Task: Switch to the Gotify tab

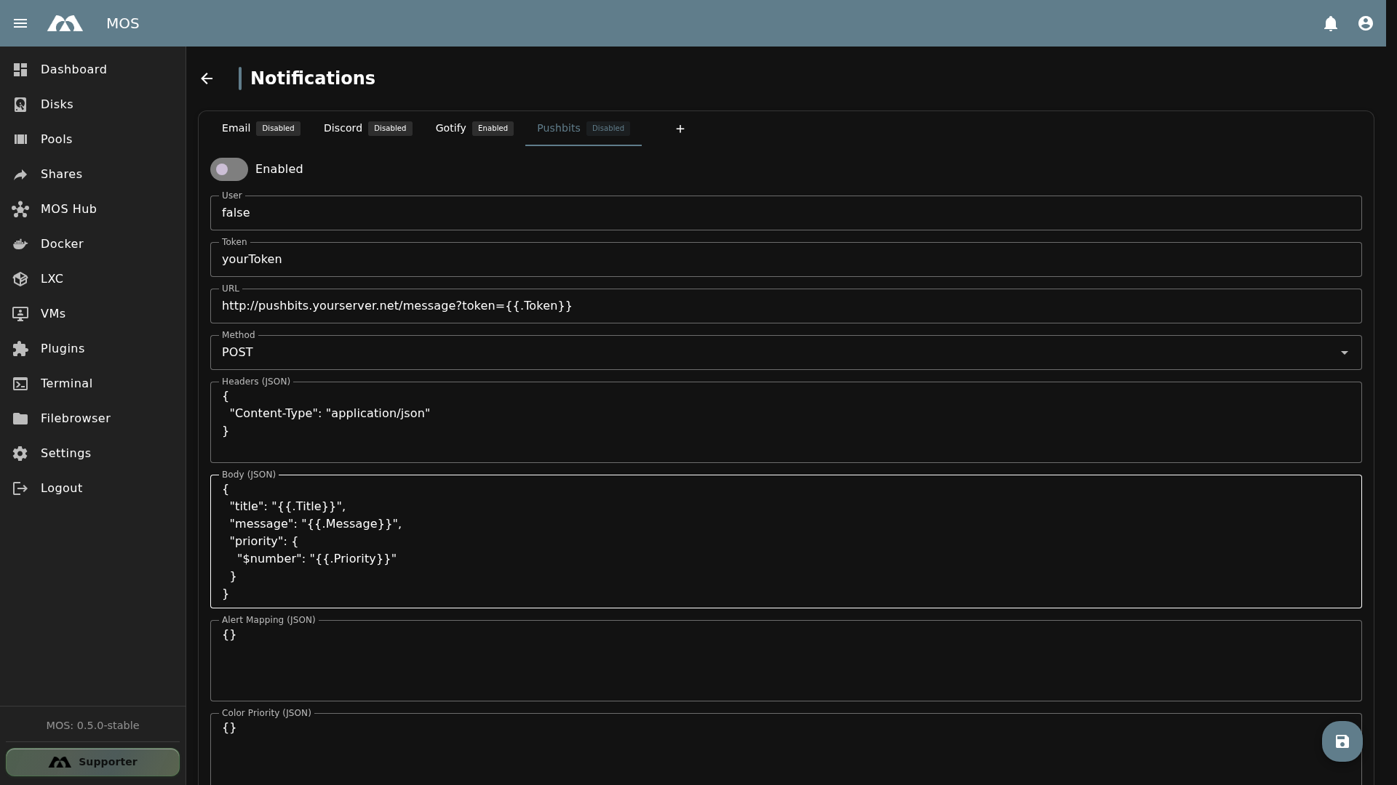Action: tap(474, 129)
